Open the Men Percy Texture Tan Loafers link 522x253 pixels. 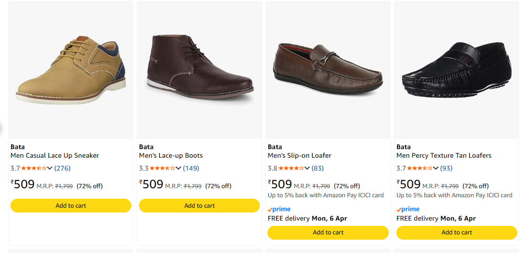pos(444,155)
